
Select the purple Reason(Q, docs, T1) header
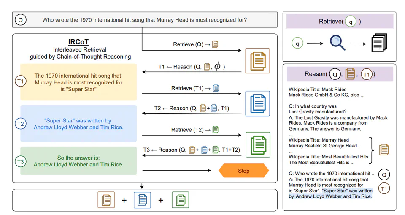(340, 74)
